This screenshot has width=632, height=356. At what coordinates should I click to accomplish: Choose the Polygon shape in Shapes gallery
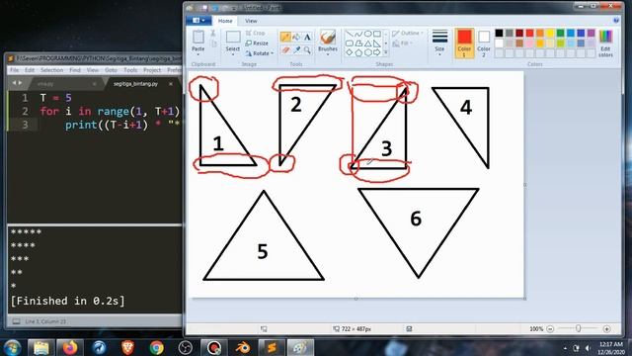coord(358,44)
